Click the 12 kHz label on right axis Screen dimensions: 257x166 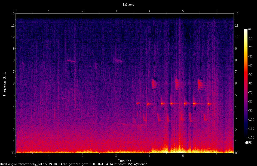[237, 14]
